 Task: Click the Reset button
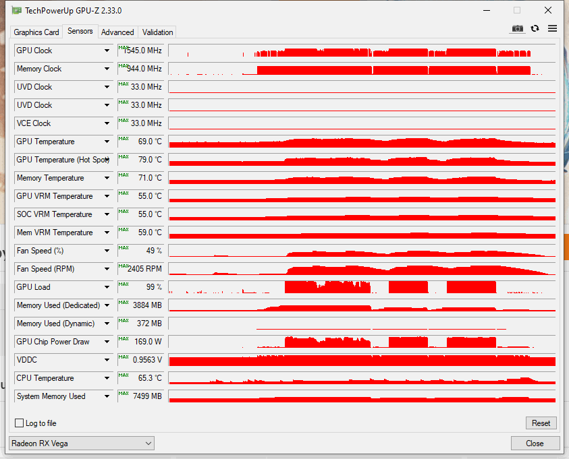click(541, 423)
